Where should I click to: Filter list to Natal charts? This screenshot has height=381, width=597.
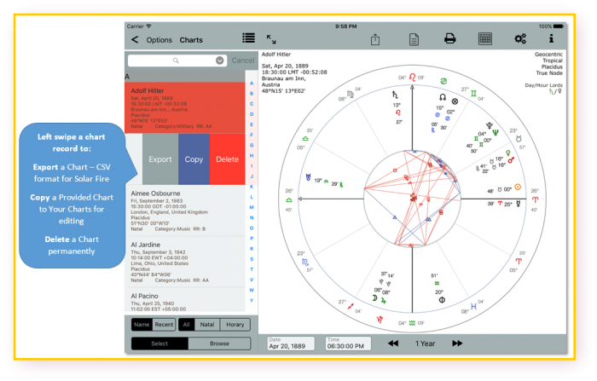[207, 325]
